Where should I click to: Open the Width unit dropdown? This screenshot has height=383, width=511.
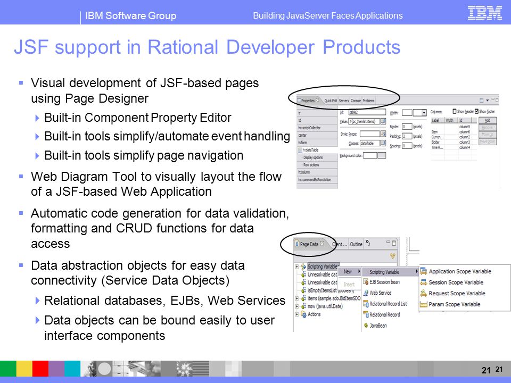[x=424, y=113]
